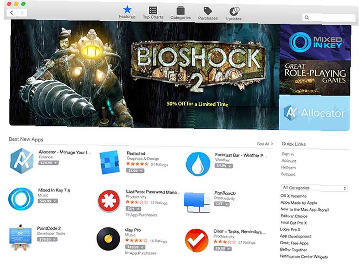Go back with the left arrow
359x264 pixels.
[x=12, y=13]
